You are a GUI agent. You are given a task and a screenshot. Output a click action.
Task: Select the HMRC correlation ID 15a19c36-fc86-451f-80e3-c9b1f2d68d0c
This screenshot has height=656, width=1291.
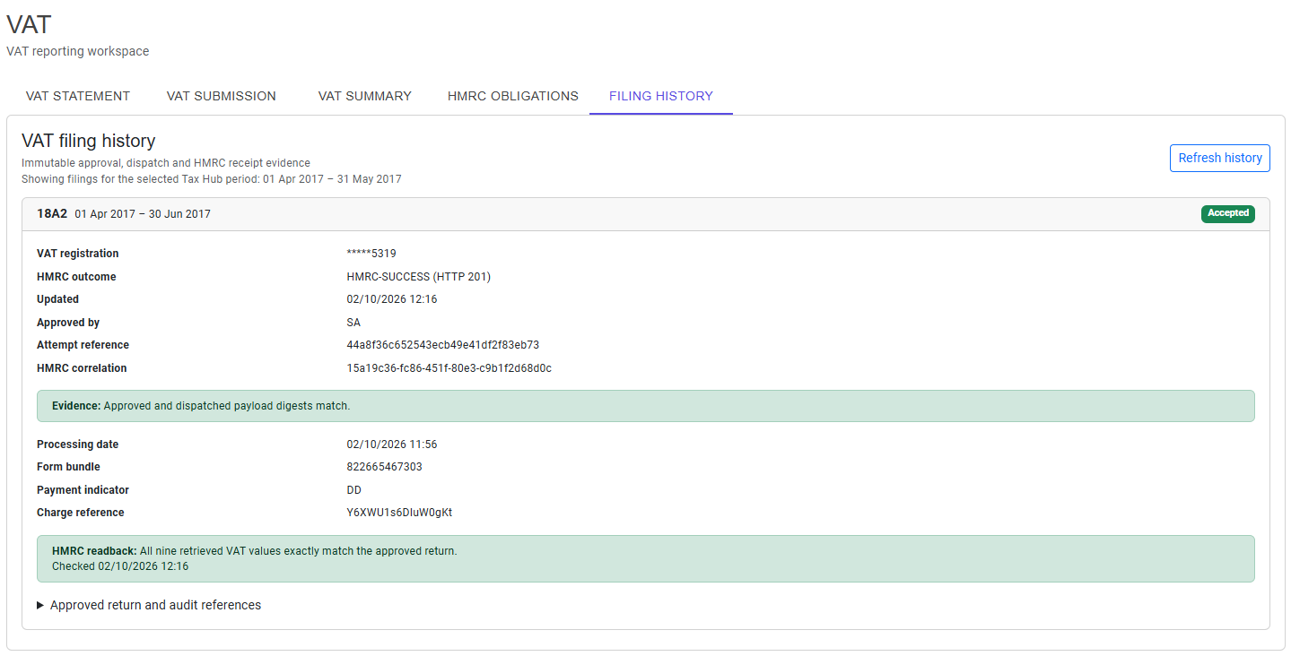click(449, 368)
